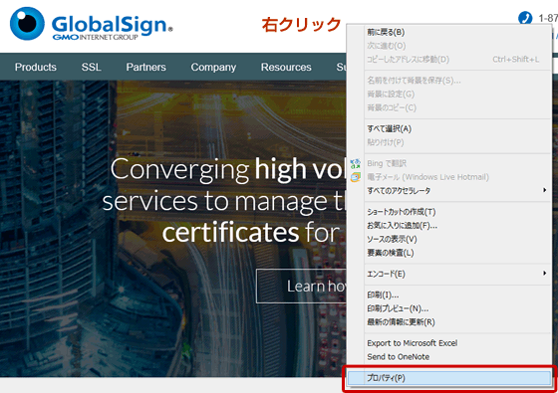Click the GlobalSign eye logo icon

click(27, 24)
